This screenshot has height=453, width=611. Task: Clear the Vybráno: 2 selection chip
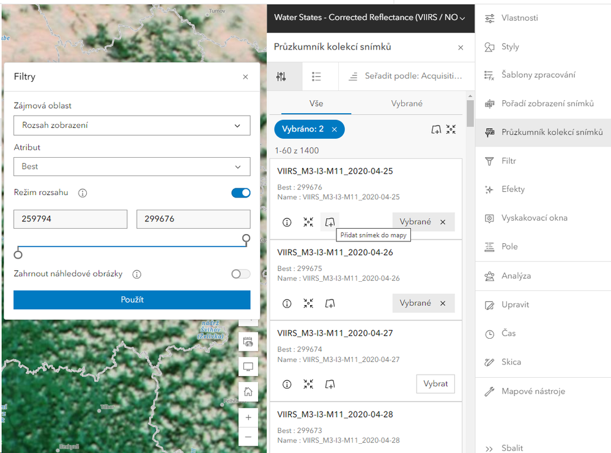335,130
